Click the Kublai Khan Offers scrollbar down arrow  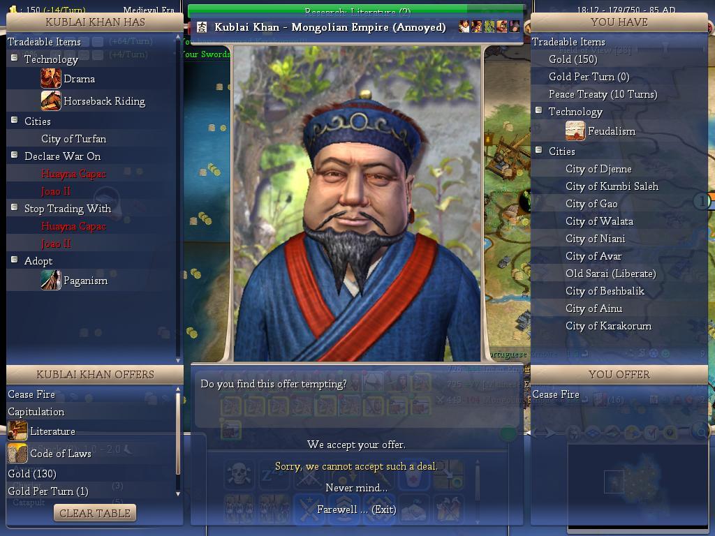coord(178,493)
